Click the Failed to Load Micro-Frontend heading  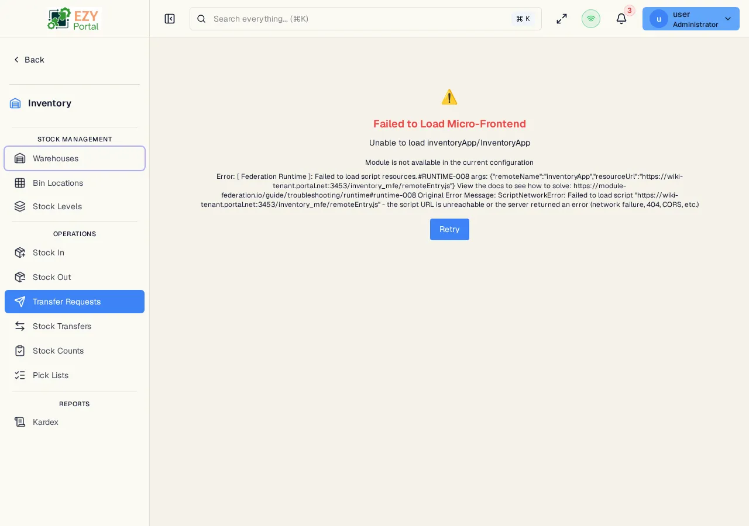449,124
